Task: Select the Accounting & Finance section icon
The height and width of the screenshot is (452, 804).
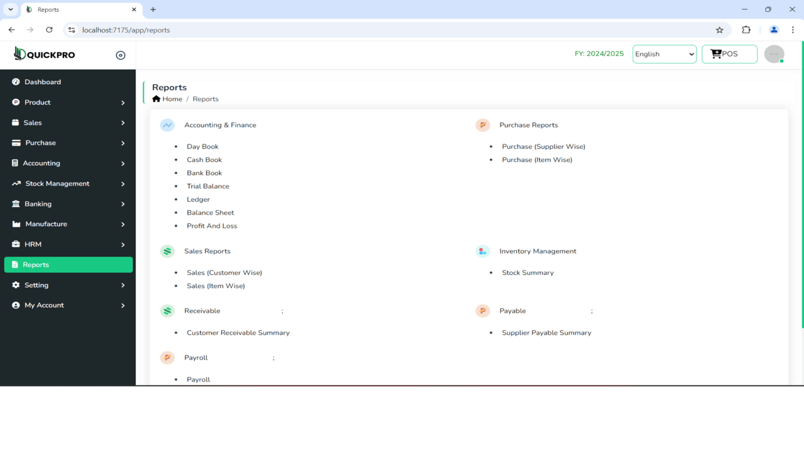Action: (x=167, y=125)
